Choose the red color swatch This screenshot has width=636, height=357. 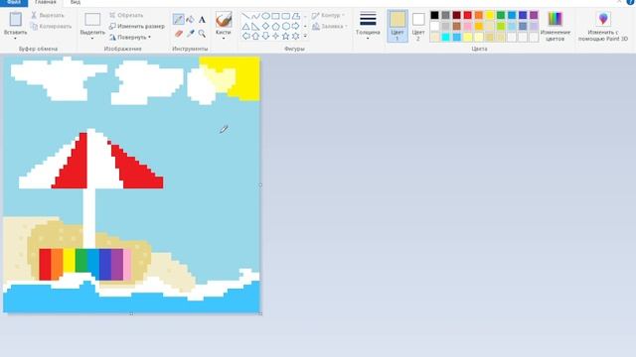tap(468, 16)
